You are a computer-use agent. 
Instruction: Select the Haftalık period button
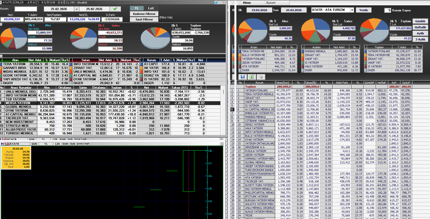pos(420,27)
